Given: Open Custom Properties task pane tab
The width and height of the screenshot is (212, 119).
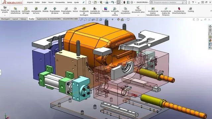Looking at the screenshot, I should click(210, 44).
